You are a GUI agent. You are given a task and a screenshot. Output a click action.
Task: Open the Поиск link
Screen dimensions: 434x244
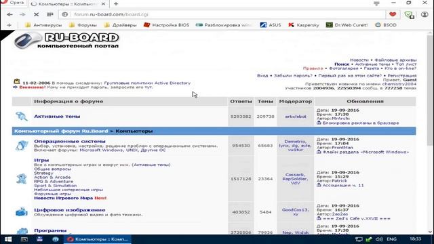342,64
